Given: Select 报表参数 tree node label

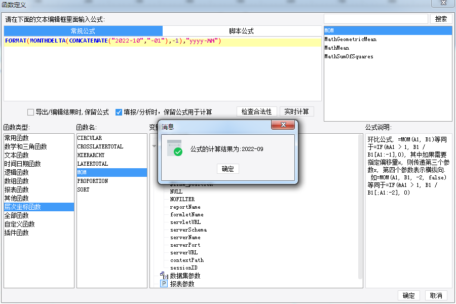Looking at the screenshot, I should (182, 284).
